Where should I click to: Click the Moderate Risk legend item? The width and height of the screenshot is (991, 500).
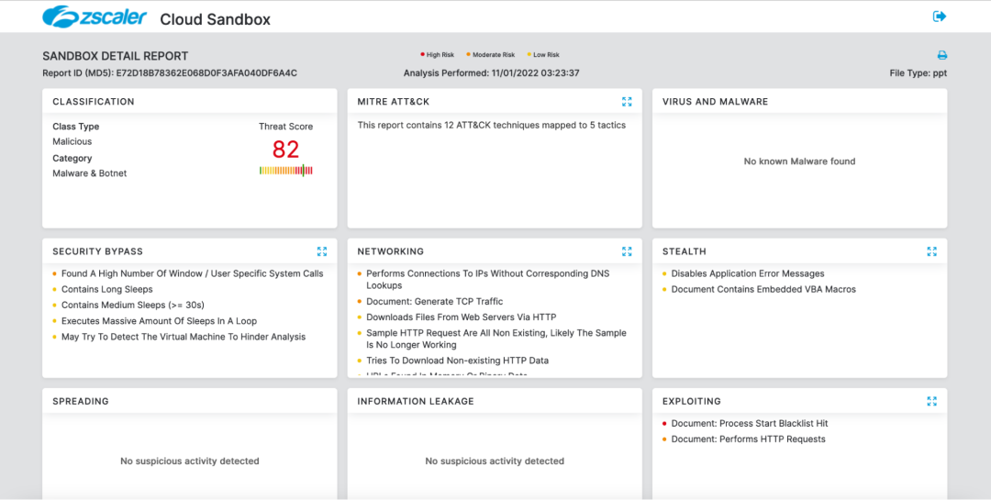491,55
